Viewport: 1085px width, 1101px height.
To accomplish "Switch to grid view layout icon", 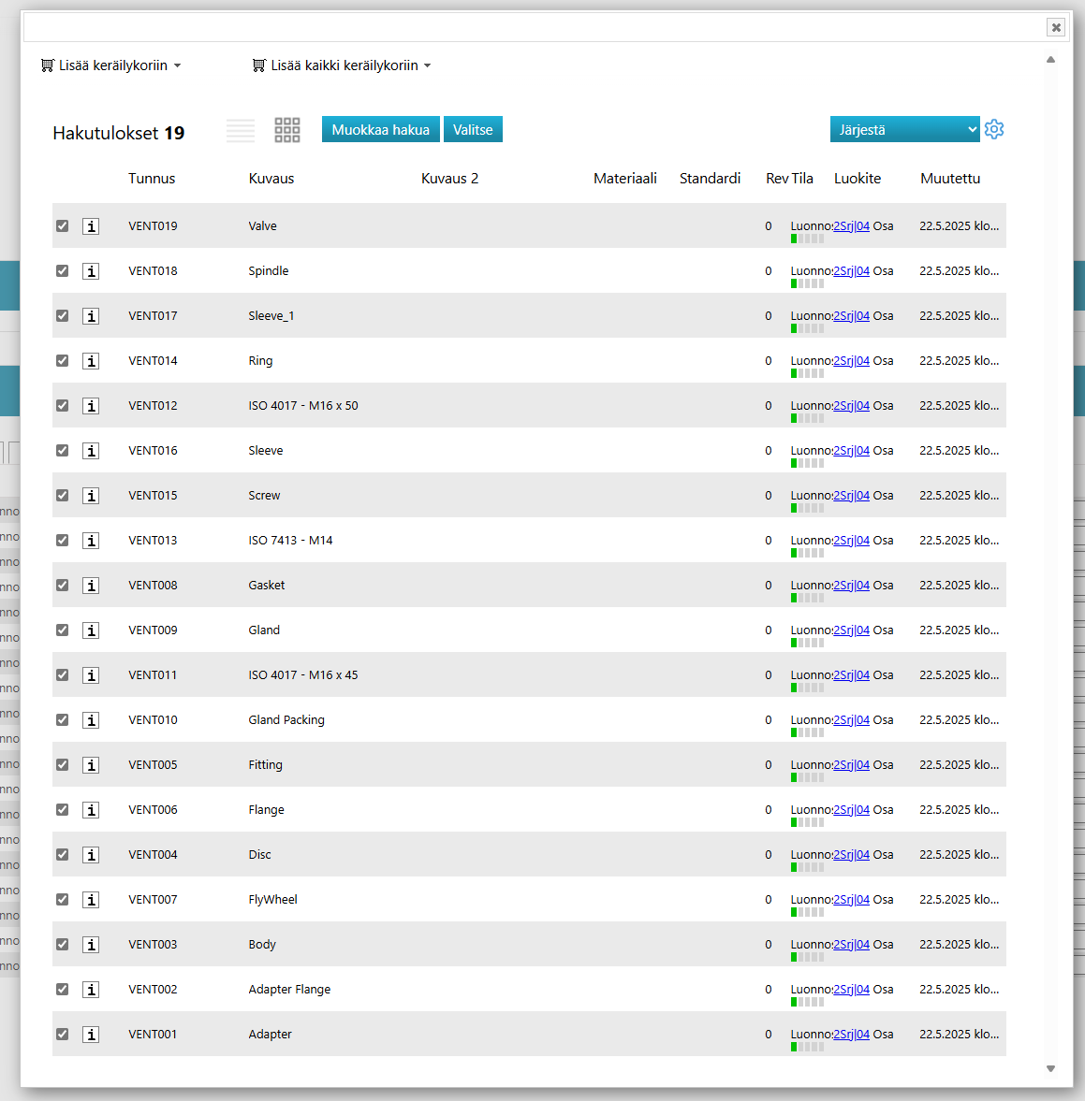I will pos(287,130).
